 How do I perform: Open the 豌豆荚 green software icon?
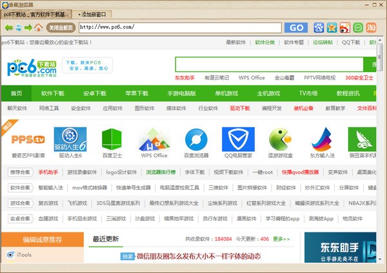point(362,139)
